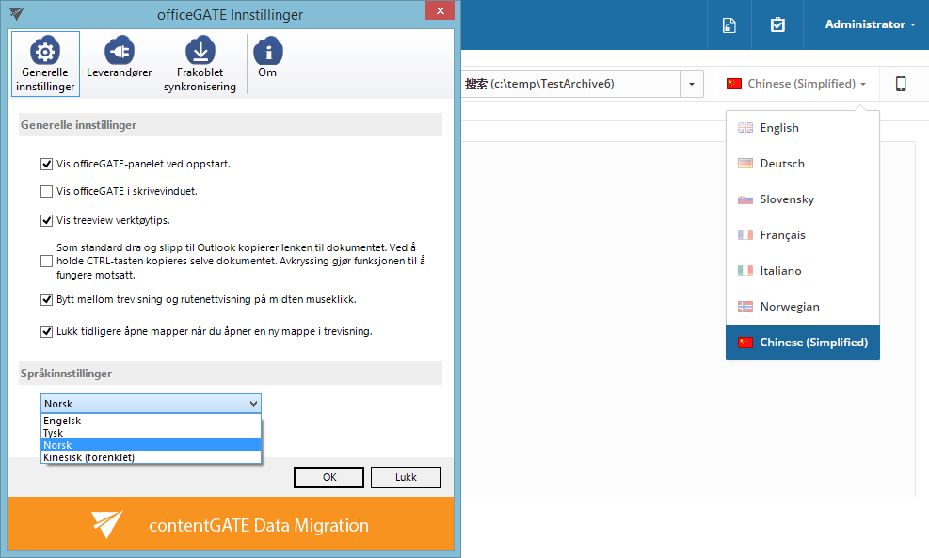Click the Lukk button
This screenshot has width=929, height=558.
click(406, 477)
